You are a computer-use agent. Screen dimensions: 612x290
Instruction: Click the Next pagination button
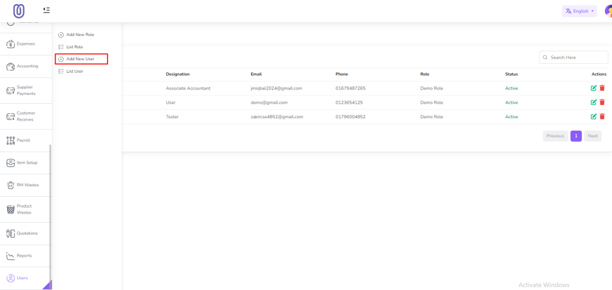[x=593, y=136]
